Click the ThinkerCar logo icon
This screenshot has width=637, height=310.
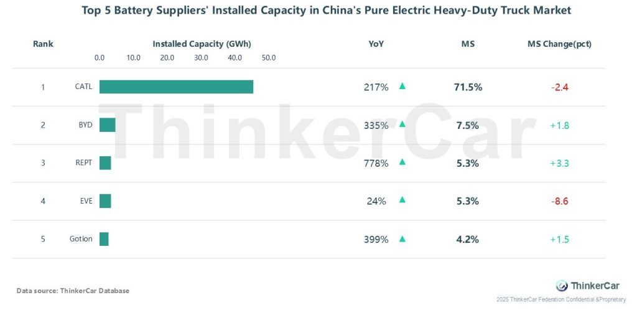tap(562, 286)
